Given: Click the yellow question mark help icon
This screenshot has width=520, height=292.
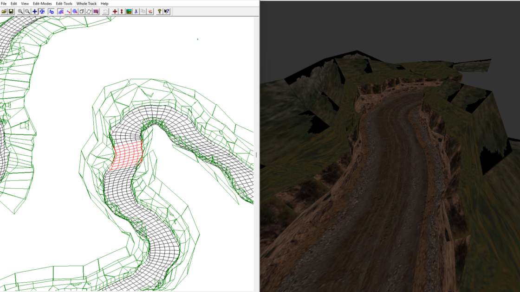Looking at the screenshot, I should point(160,12).
